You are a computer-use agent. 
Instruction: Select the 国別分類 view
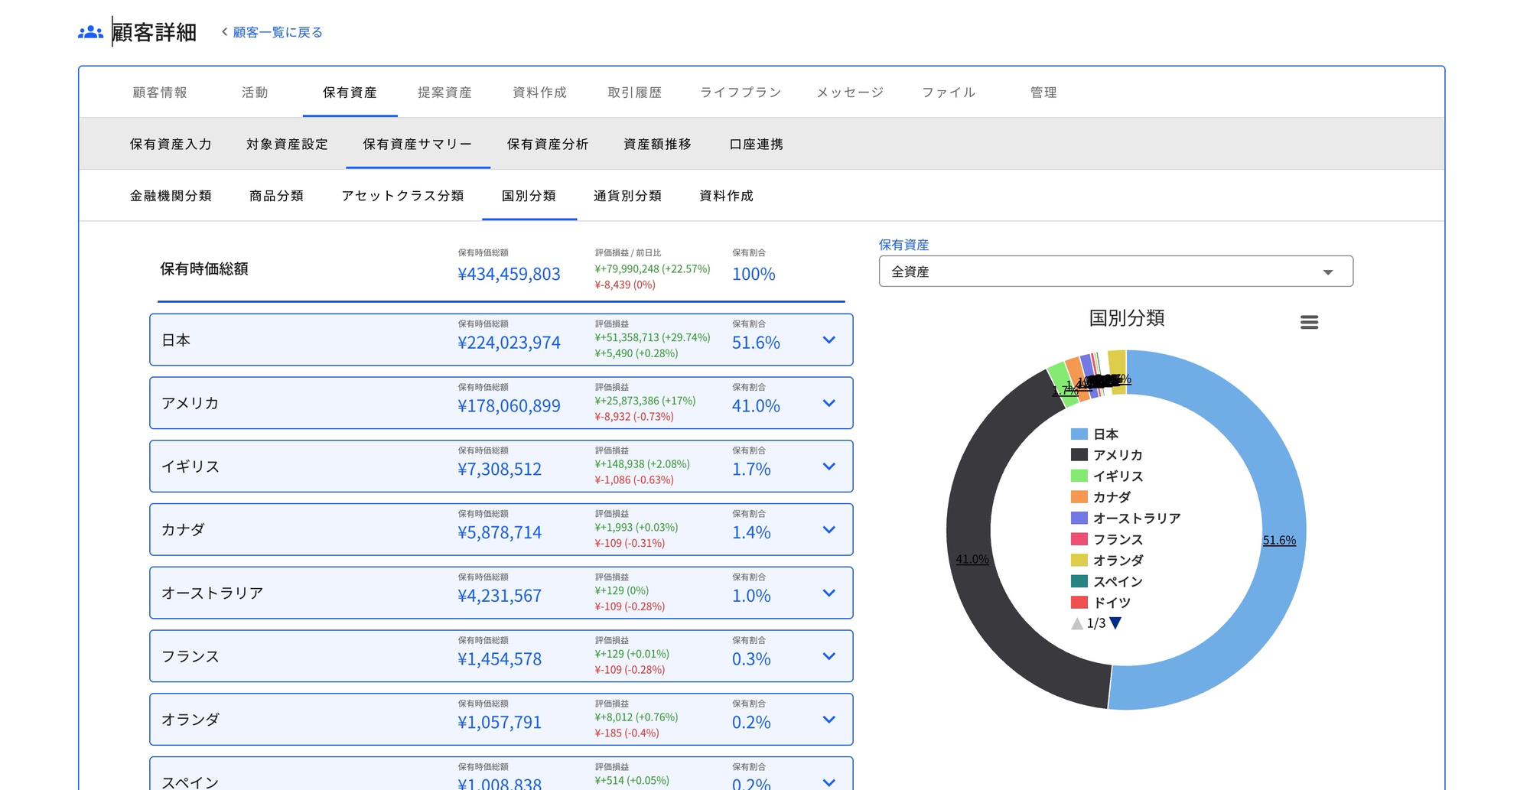(529, 196)
